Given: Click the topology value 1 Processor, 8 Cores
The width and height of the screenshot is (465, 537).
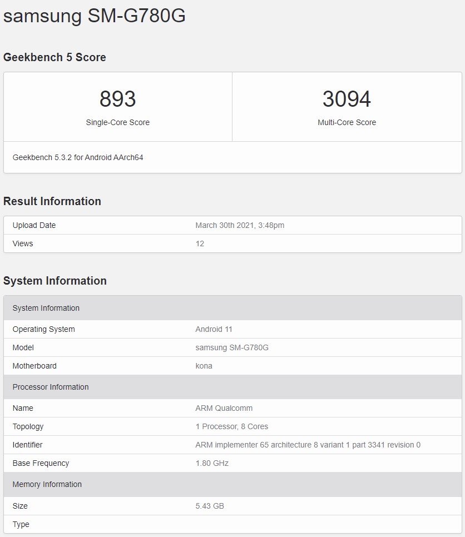Looking at the screenshot, I should coord(231,426).
